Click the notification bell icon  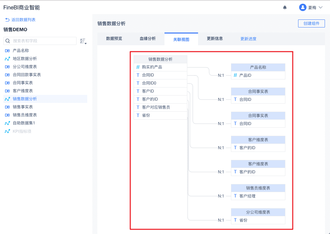(x=285, y=7)
